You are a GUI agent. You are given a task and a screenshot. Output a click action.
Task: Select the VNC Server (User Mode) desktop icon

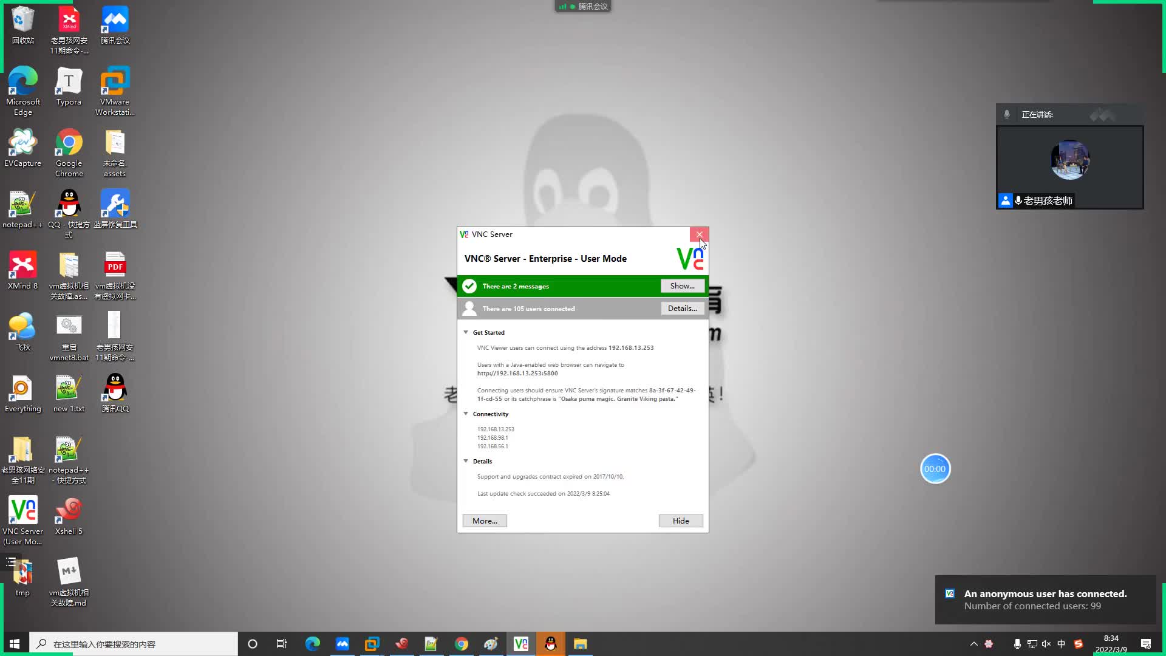[23, 521]
